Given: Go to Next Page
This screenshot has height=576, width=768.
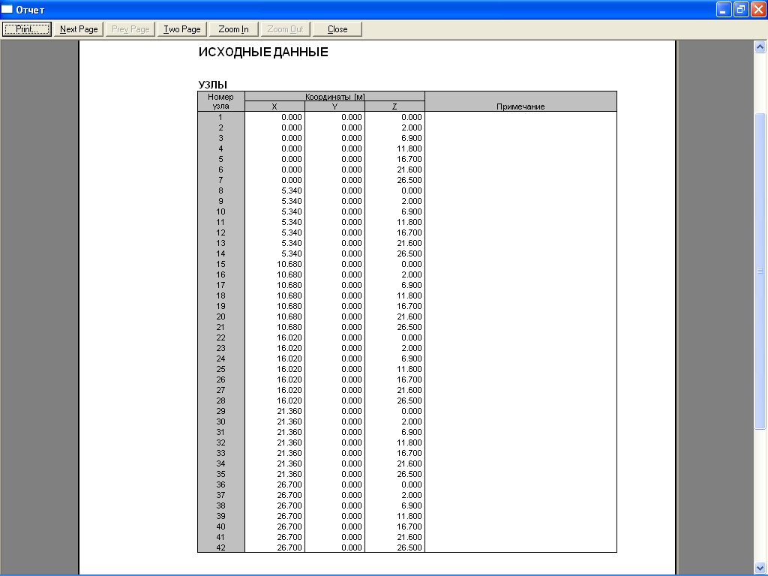Looking at the screenshot, I should (78, 29).
